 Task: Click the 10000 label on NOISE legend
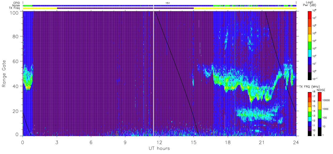click(326, 100)
